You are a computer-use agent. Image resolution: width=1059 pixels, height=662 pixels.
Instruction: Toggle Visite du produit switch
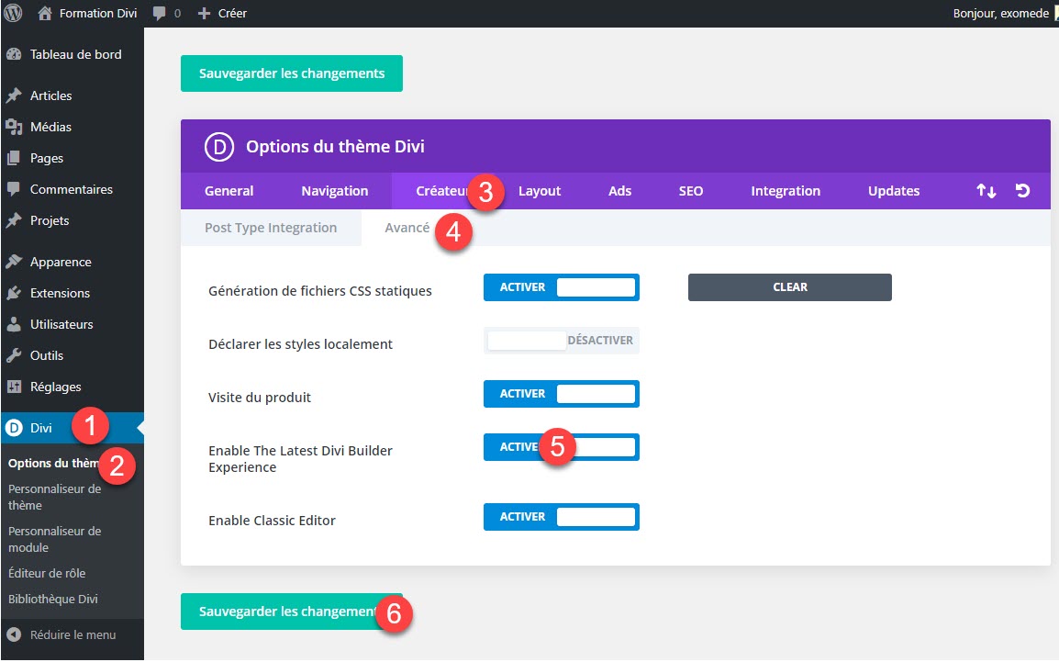(561, 394)
